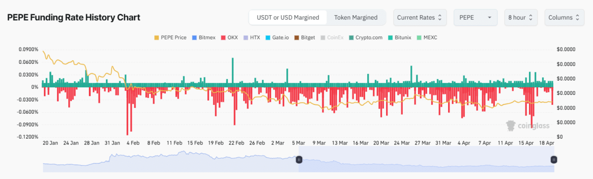Open the Current Rates dropdown
Viewport: 593px width, 179px height.
(x=420, y=17)
